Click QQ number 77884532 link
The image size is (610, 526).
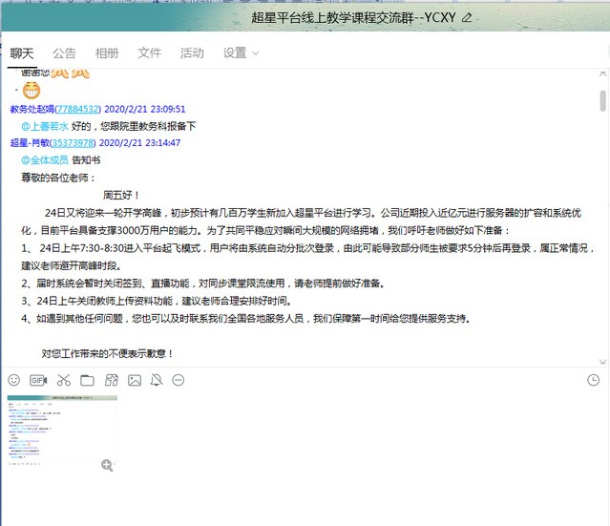pyautogui.click(x=77, y=109)
